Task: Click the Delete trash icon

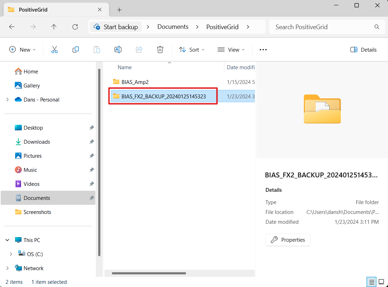Action: 160,50
